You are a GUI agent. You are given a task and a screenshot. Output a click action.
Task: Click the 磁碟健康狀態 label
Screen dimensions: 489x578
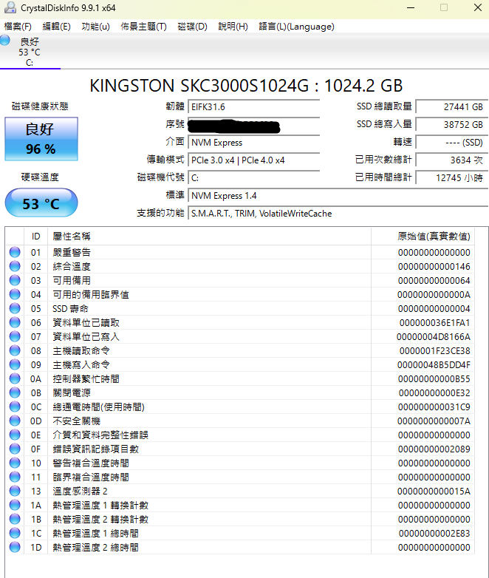[40, 106]
